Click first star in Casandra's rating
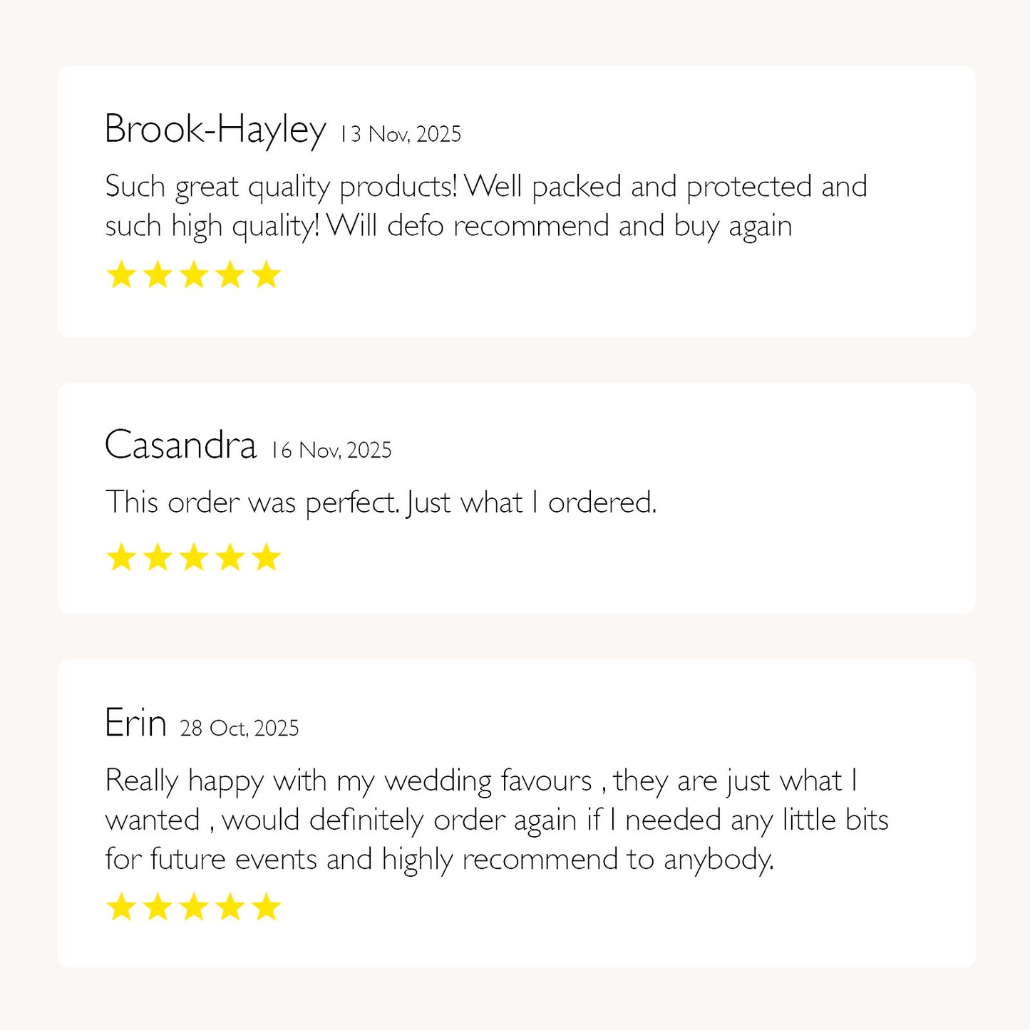Image resolution: width=1030 pixels, height=1030 pixels. pyautogui.click(x=121, y=557)
